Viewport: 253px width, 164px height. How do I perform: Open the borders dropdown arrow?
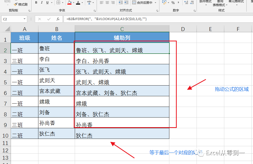click(x=63, y=3)
